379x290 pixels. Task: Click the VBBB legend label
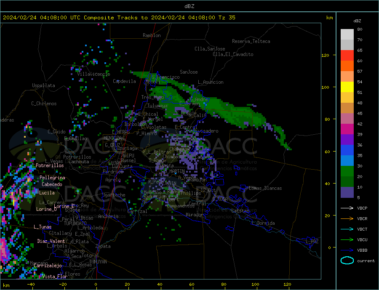(362, 250)
